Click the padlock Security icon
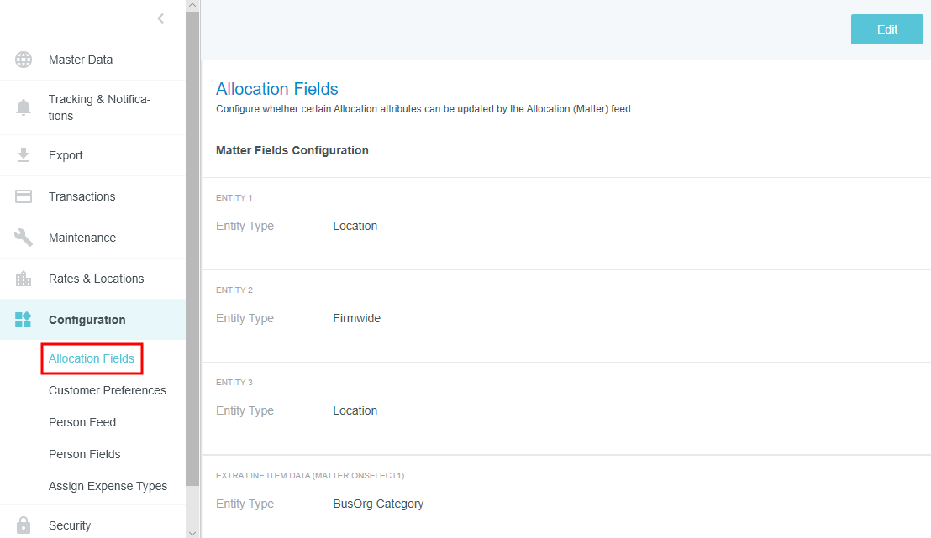 (24, 525)
